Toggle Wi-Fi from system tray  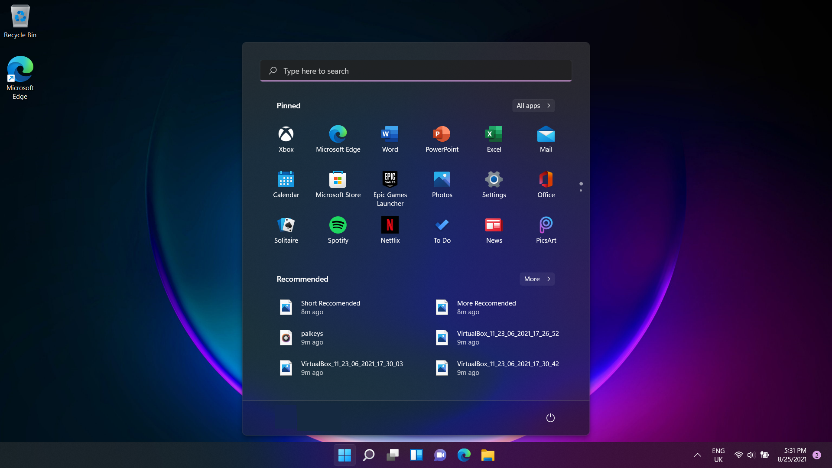[x=738, y=455]
